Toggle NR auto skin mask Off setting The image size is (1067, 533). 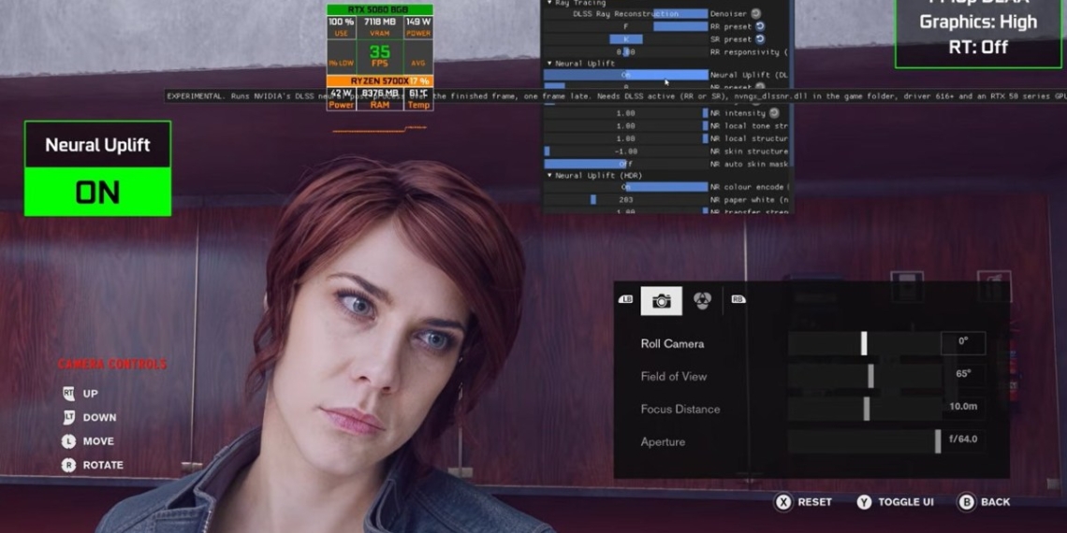625,164
